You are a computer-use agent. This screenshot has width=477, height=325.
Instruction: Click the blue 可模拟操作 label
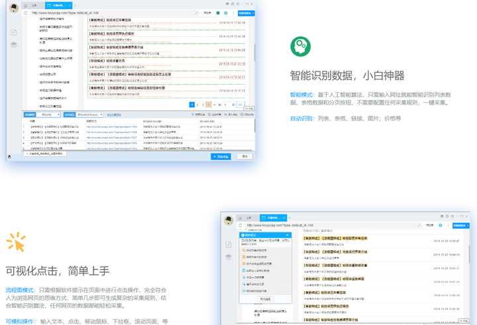(x=20, y=321)
